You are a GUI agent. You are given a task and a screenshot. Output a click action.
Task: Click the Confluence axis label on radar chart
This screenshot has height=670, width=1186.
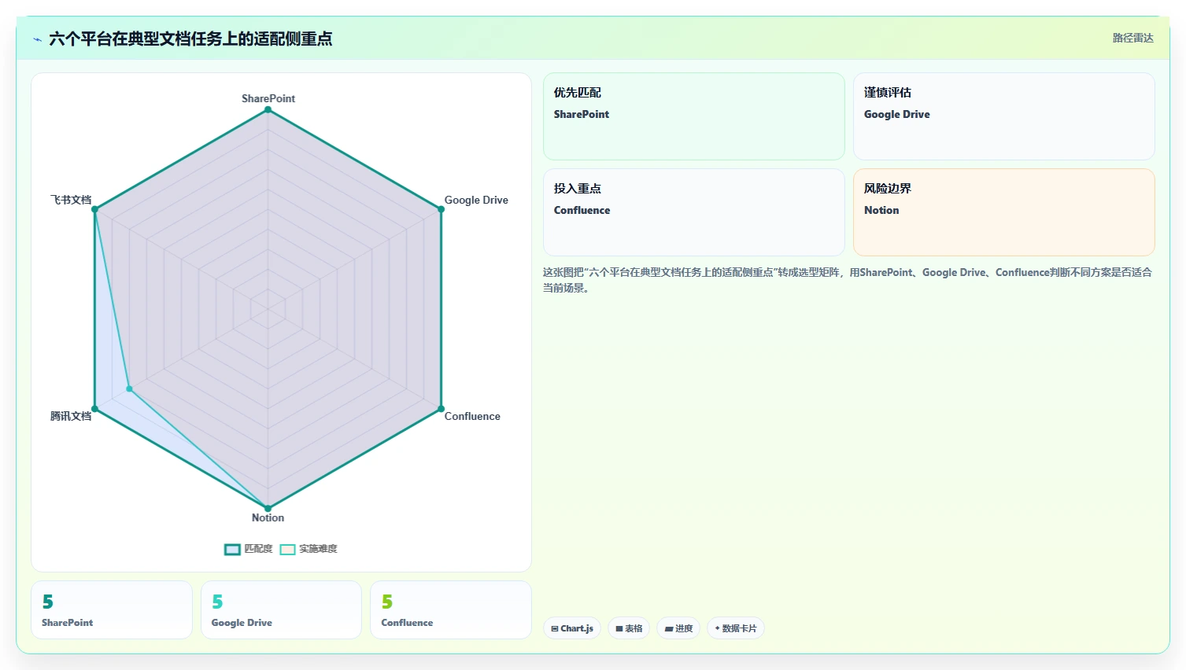(x=472, y=416)
